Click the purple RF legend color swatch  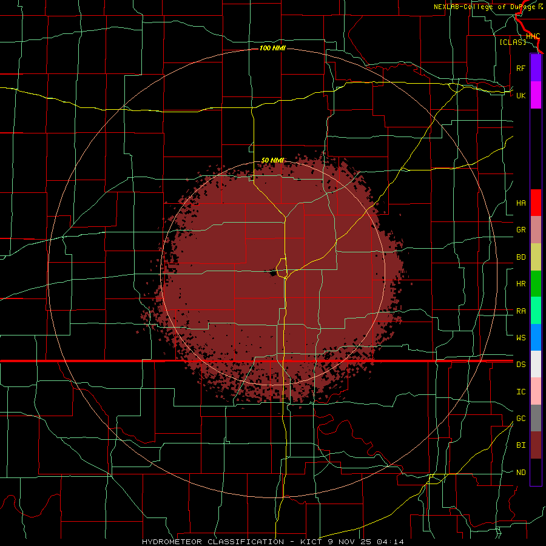536,68
